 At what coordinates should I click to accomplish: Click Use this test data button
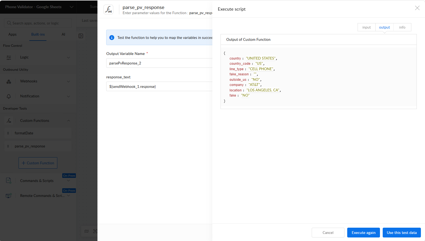[x=402, y=233]
